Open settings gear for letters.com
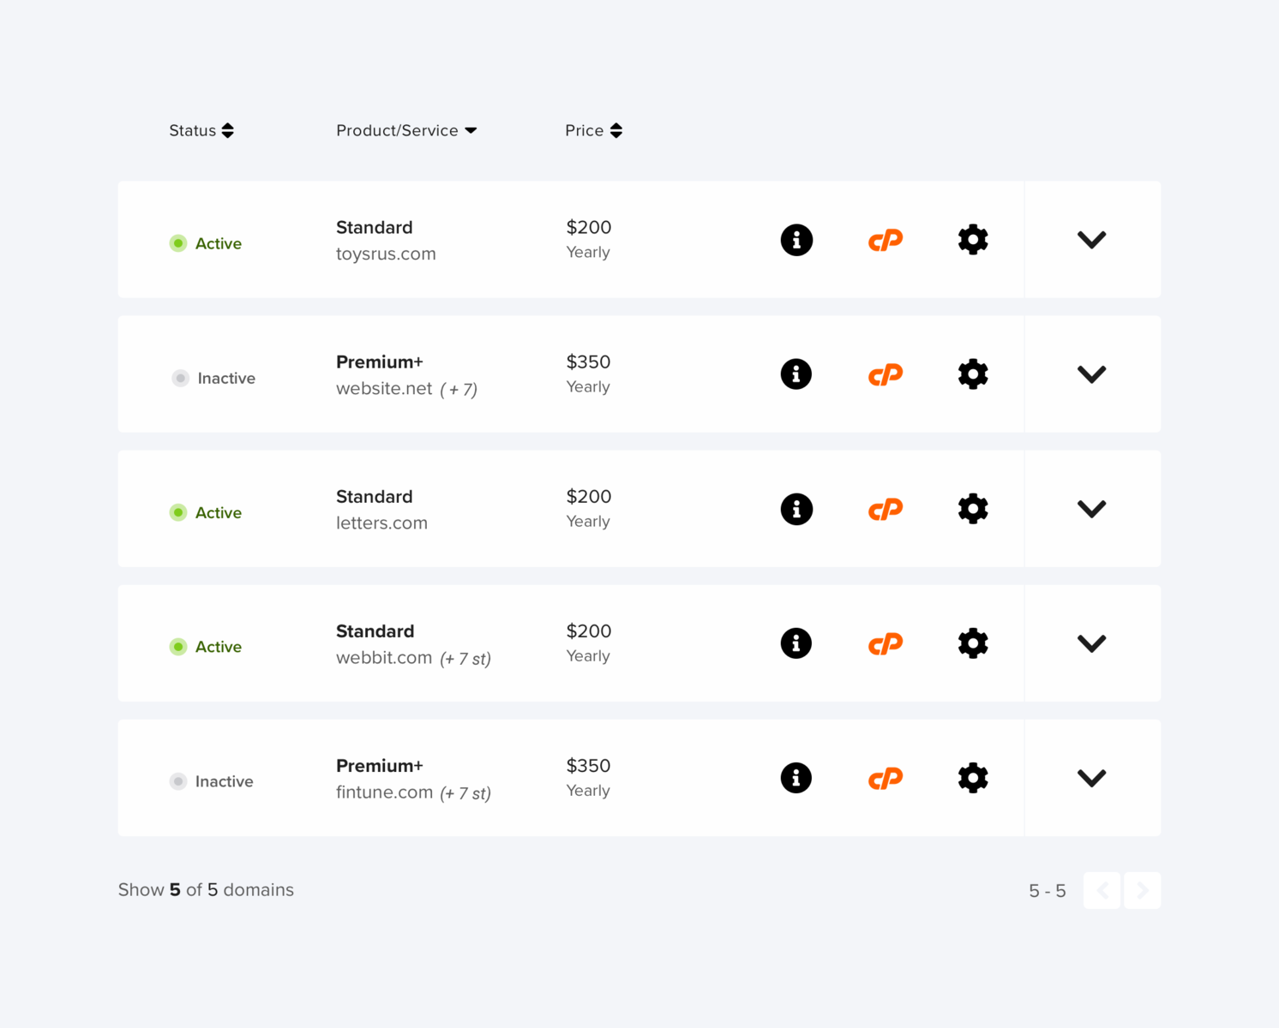 (x=972, y=509)
